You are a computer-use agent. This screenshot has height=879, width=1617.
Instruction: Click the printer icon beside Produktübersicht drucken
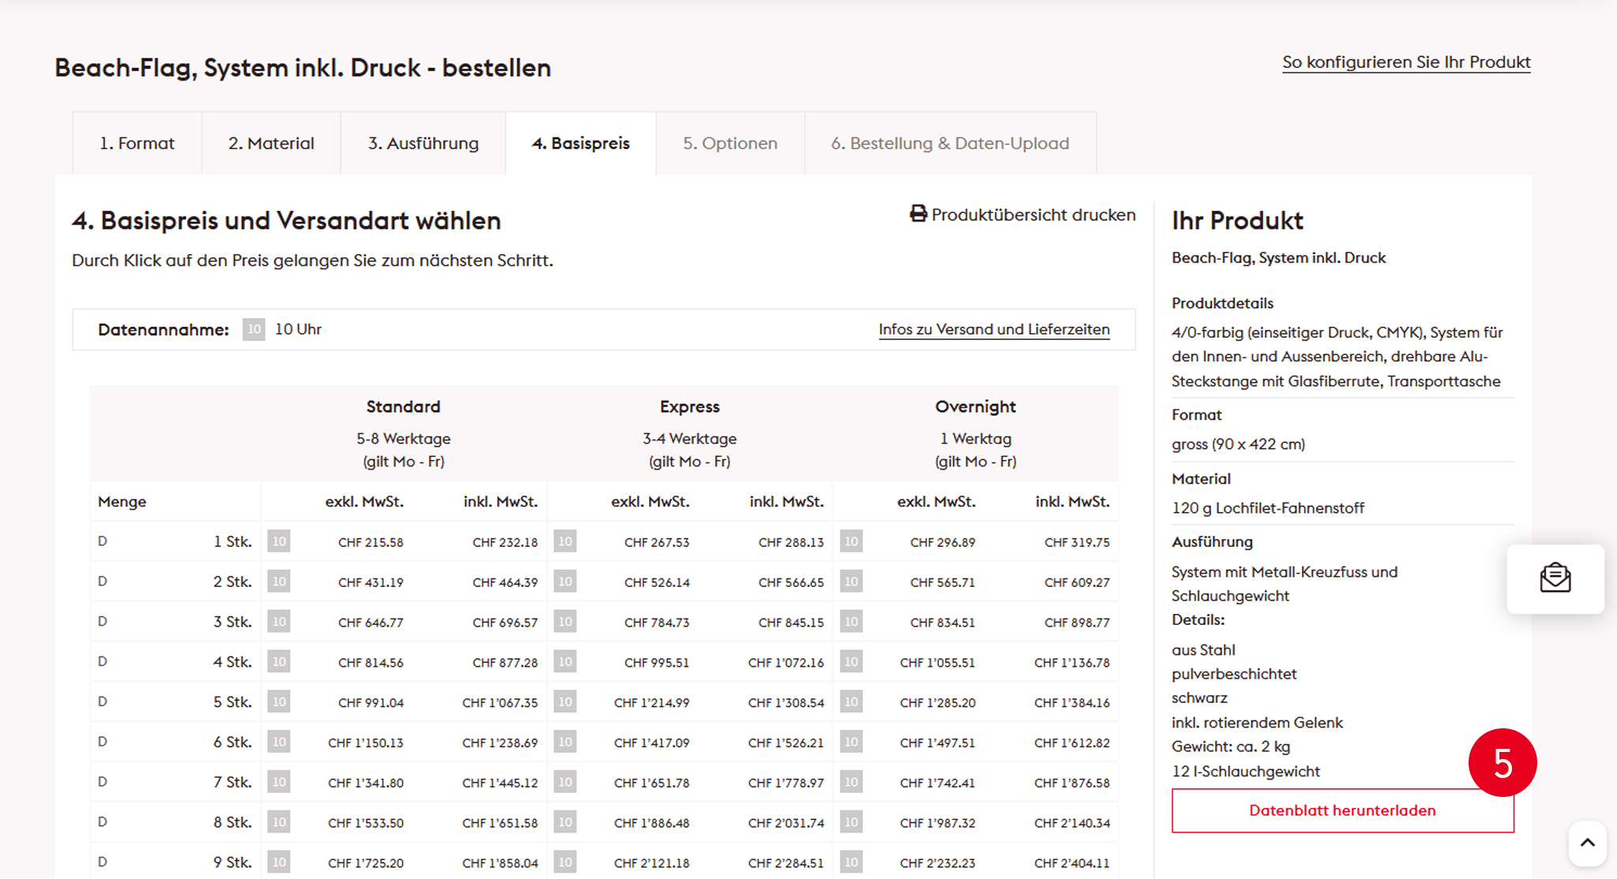(x=917, y=214)
